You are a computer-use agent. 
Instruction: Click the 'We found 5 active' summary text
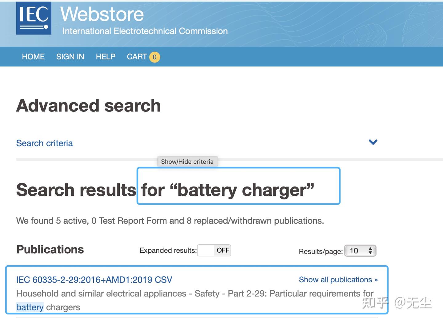(x=170, y=221)
